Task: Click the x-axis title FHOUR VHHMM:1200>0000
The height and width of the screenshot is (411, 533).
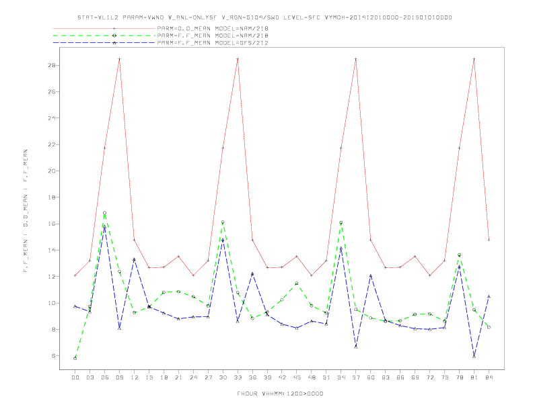Action: (x=280, y=394)
